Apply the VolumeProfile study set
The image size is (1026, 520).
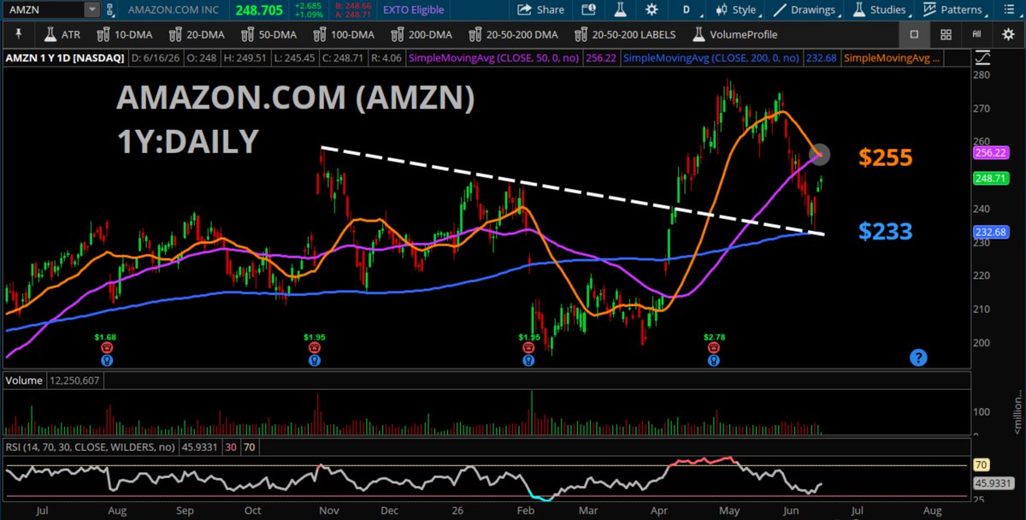(735, 35)
